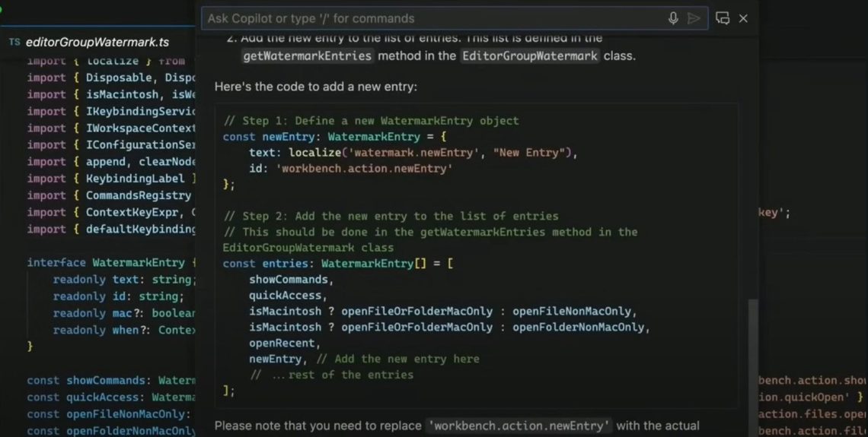Click 'const newEntry' line in code snippet
The image size is (868, 437).
coord(335,137)
